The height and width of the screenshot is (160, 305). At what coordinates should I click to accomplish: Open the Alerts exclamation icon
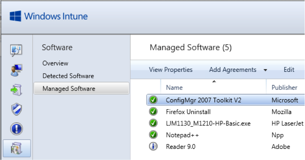click(x=17, y=129)
